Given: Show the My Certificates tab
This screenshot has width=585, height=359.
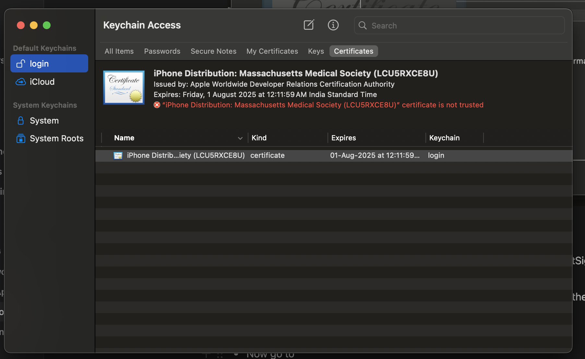Looking at the screenshot, I should point(272,51).
